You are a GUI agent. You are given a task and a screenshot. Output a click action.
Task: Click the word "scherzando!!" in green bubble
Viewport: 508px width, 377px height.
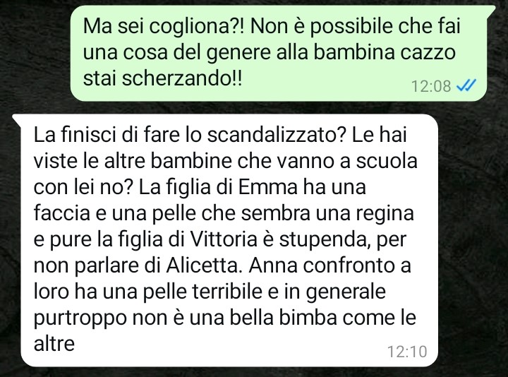[182, 78]
